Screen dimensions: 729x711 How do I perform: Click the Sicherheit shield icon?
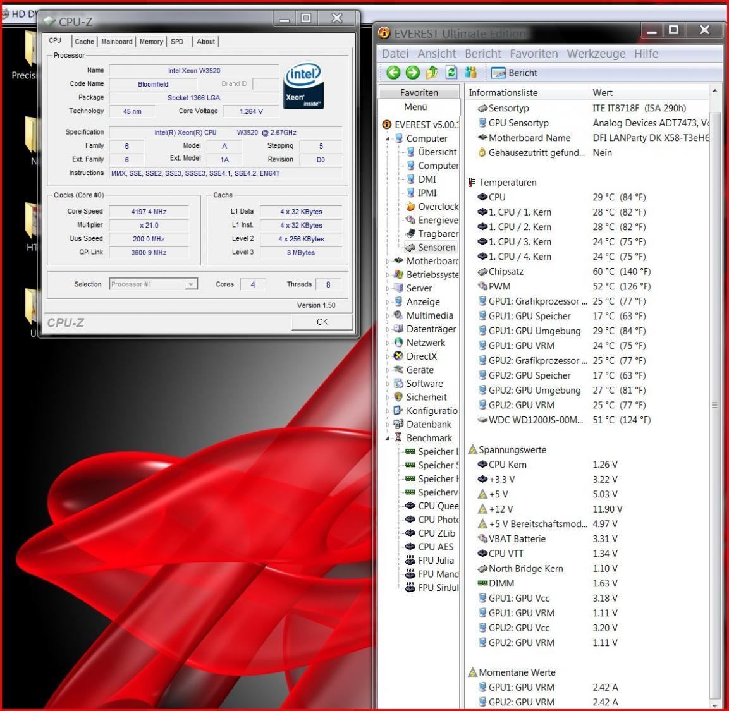(398, 397)
